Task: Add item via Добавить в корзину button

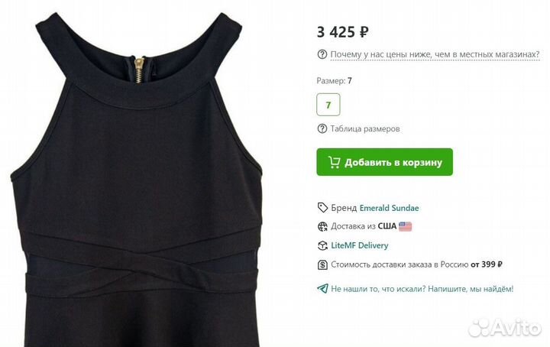Action: (384, 162)
